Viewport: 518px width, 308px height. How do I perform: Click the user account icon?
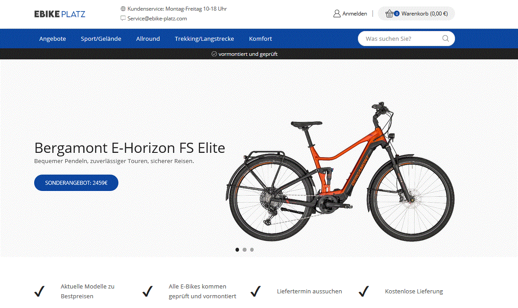pos(337,14)
